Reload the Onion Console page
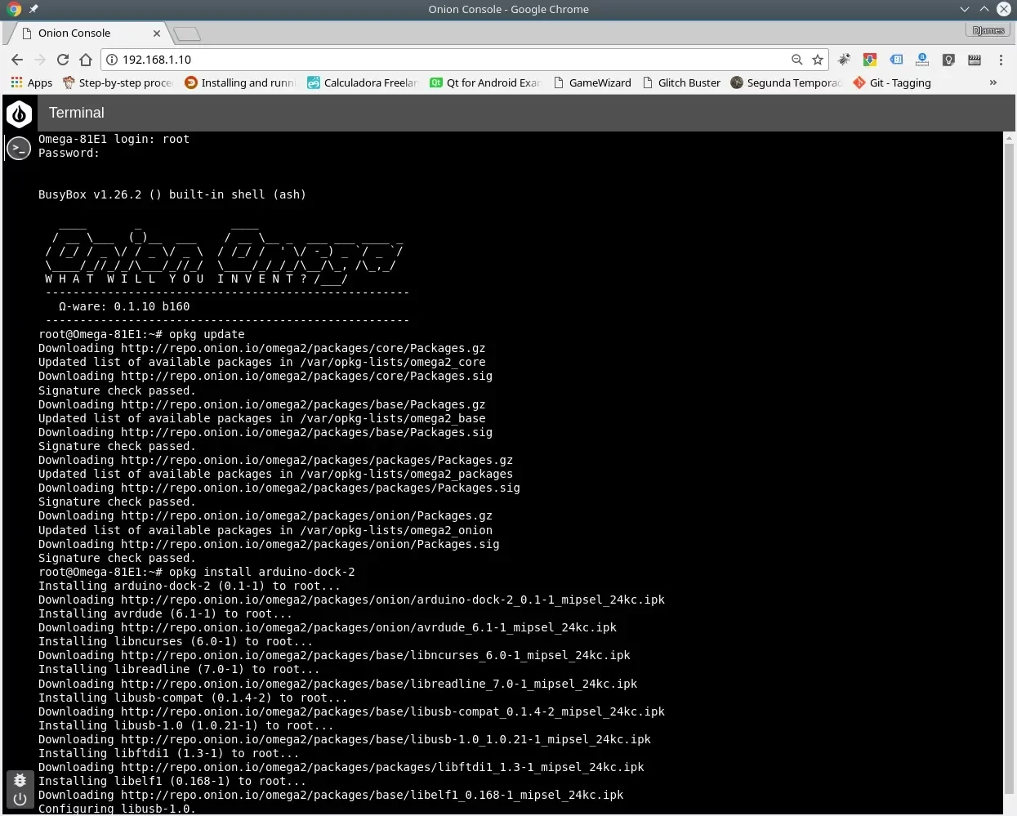Screen dimensions: 1017x816 (63, 60)
